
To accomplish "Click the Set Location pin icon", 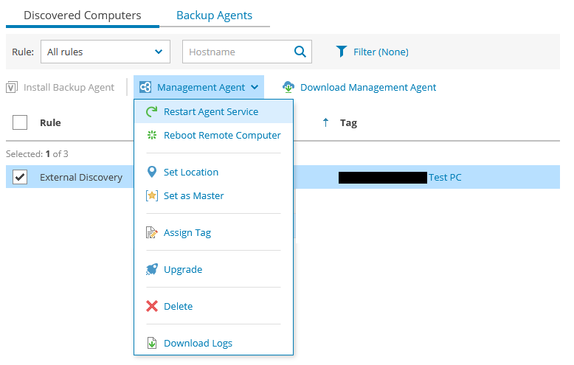I will 151,172.
